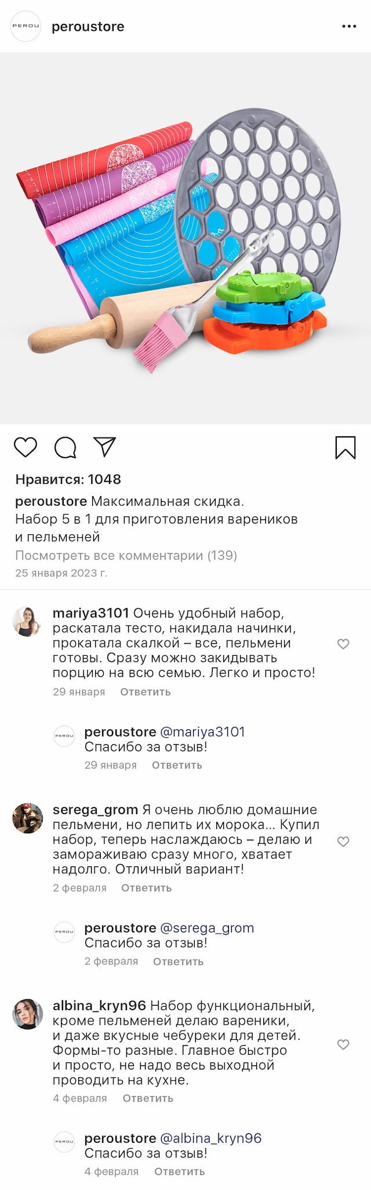Open the @serega_grom mention link

(x=207, y=928)
